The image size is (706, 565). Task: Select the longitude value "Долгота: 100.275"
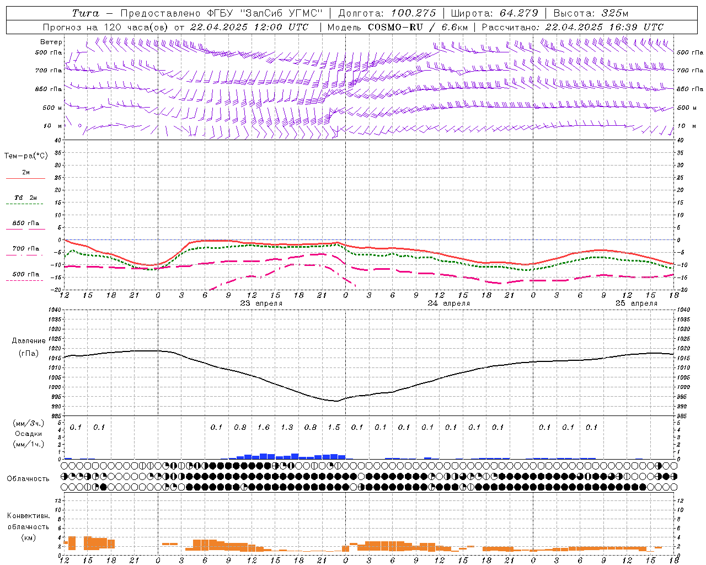(387, 13)
